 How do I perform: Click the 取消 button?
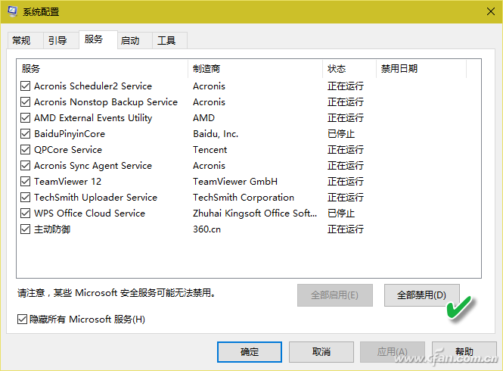click(321, 352)
